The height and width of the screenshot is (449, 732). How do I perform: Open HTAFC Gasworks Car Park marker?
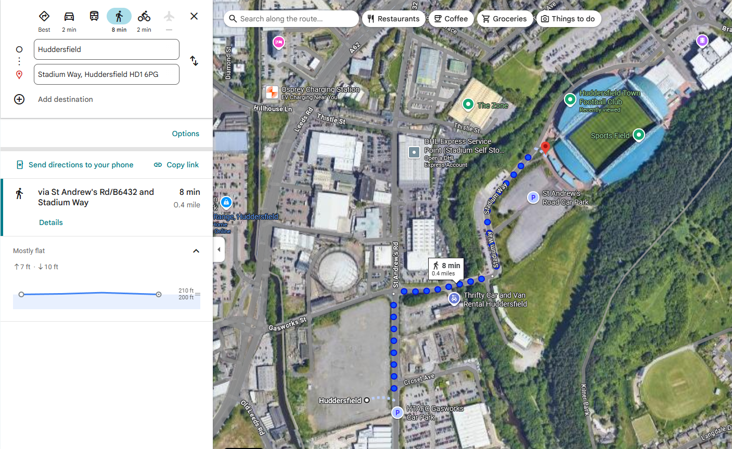coord(397,413)
